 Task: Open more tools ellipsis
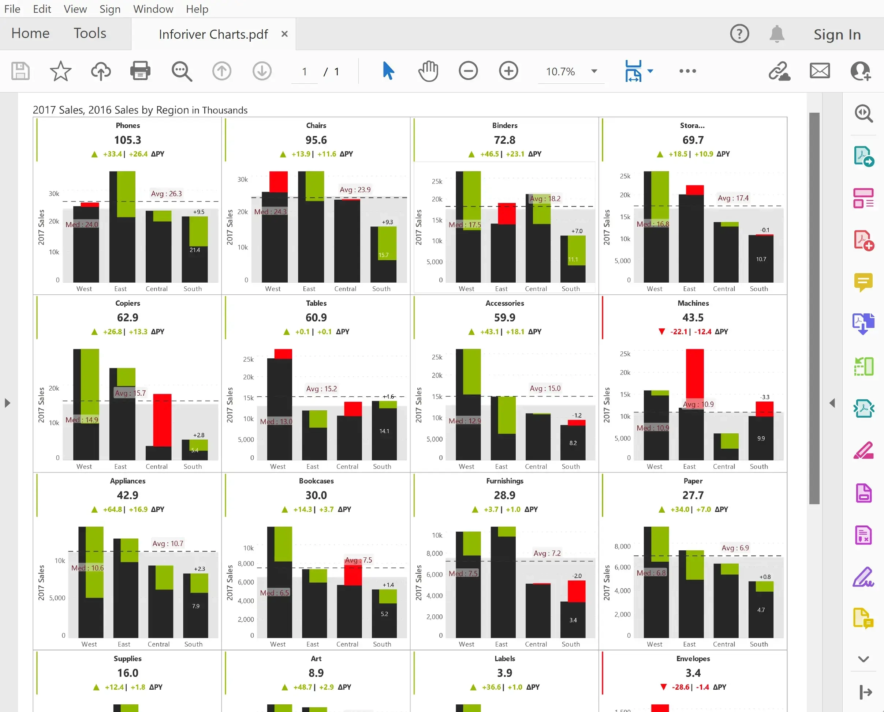tap(687, 71)
